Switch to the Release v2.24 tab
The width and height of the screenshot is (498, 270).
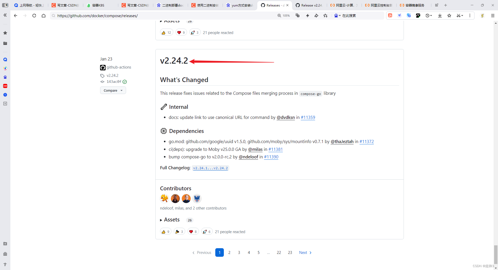click(309, 5)
